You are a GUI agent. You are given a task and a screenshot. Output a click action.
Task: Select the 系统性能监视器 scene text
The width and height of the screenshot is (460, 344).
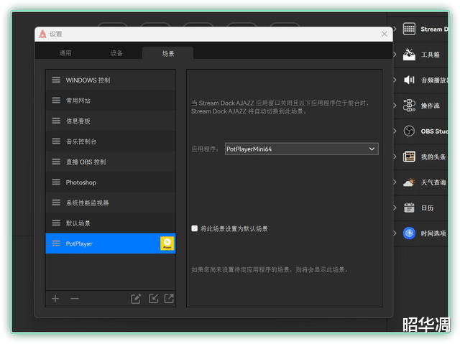pos(87,203)
